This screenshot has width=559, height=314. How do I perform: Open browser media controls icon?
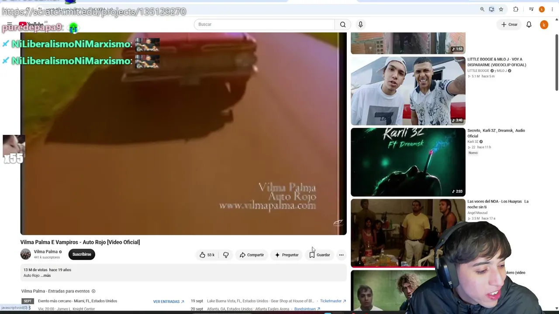click(x=531, y=9)
